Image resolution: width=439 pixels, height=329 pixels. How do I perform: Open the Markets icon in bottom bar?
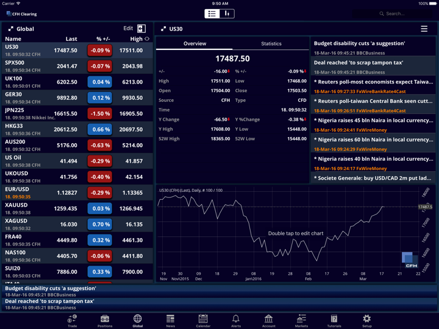click(301, 319)
